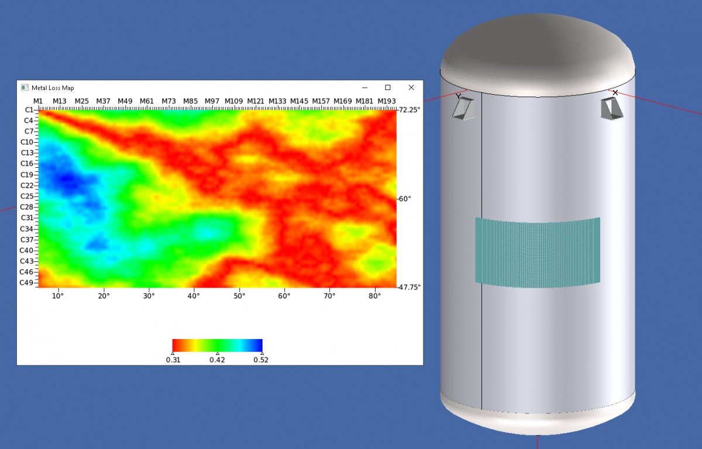Click the C1 row label
Screen dimensions: 702x449
tap(29, 110)
